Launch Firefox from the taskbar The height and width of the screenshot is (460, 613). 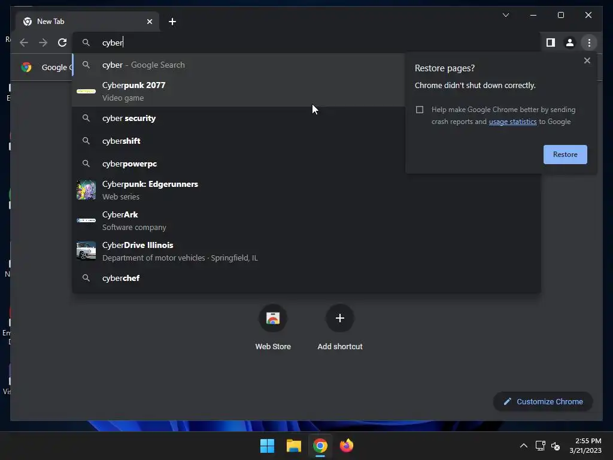pos(347,446)
